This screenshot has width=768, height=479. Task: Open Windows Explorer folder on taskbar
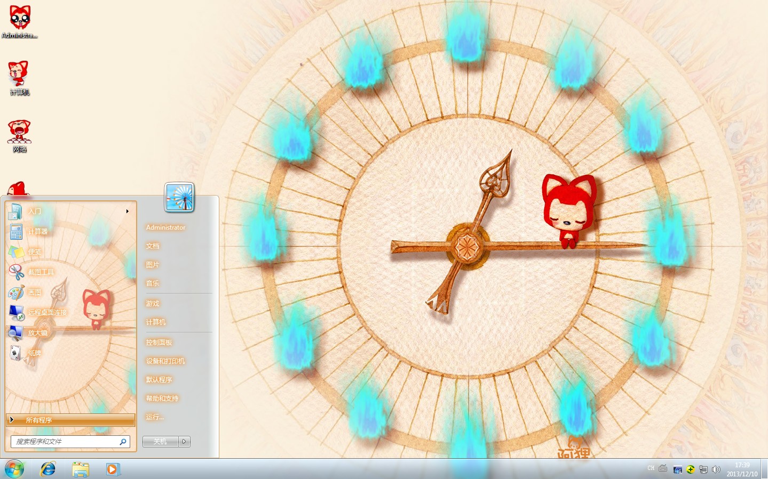tap(81, 469)
